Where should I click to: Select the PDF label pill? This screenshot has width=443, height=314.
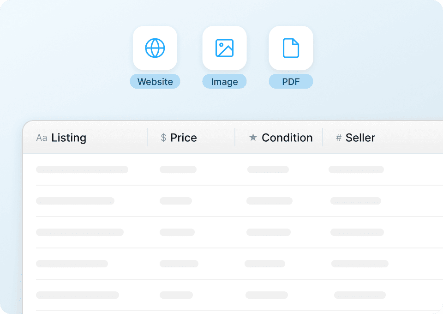[x=291, y=81]
